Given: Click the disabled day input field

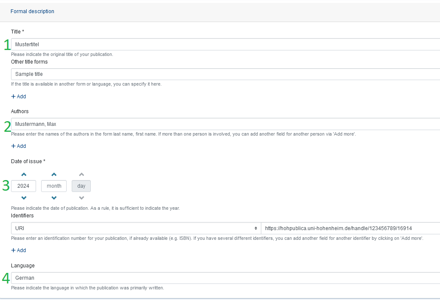Looking at the screenshot, I should 81,186.
